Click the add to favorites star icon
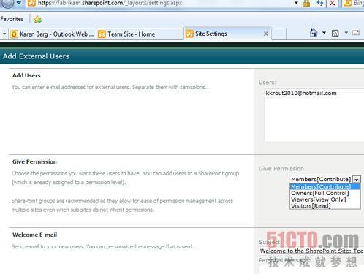This screenshot has width=364, height=274. [x=37, y=19]
